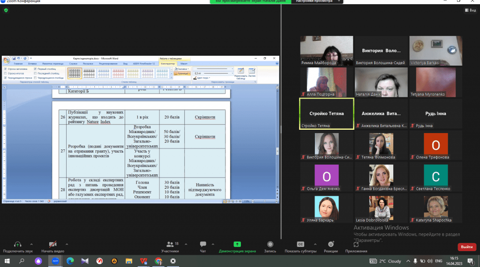This screenshot has width=480, height=267.
Task: Enable the 'Строка итогов' checkbox
Action: [x=5, y=73]
